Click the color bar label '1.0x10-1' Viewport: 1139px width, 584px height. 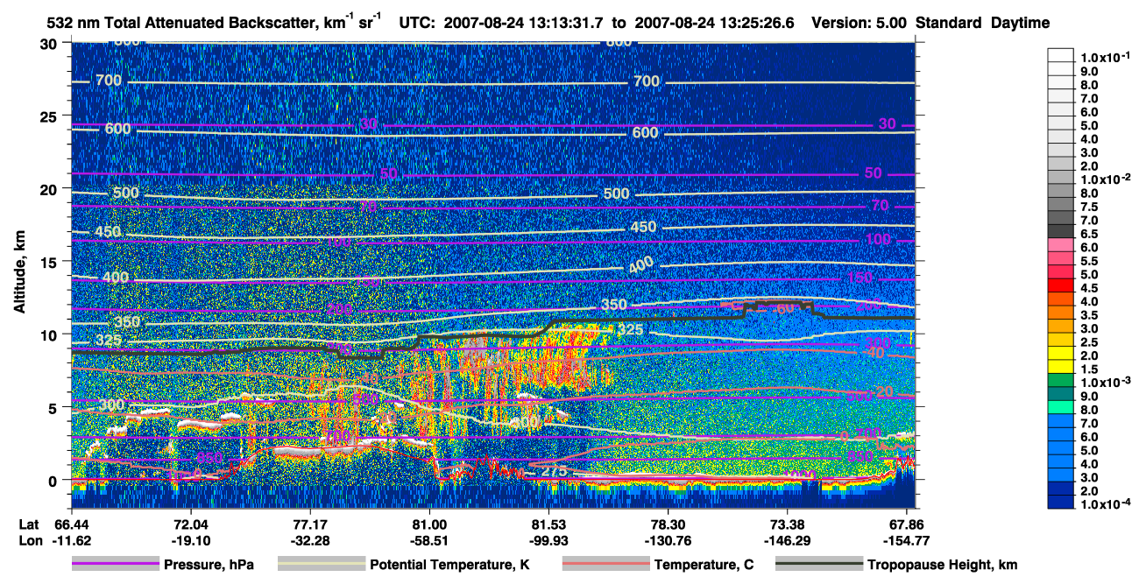tap(1104, 56)
